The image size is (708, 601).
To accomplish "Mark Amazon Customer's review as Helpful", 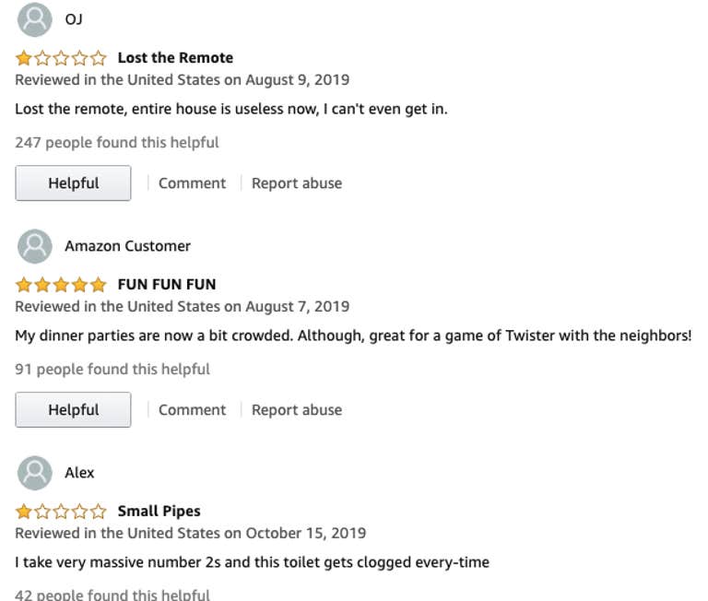I will [x=73, y=409].
